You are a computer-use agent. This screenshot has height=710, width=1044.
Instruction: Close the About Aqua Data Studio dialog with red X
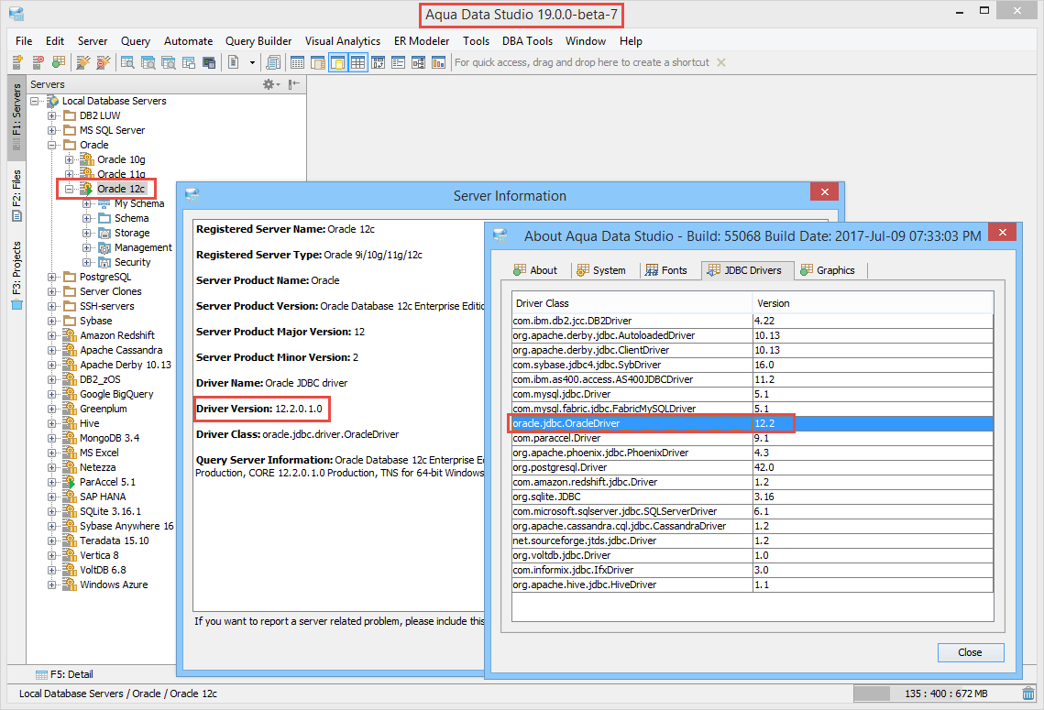coord(1002,232)
